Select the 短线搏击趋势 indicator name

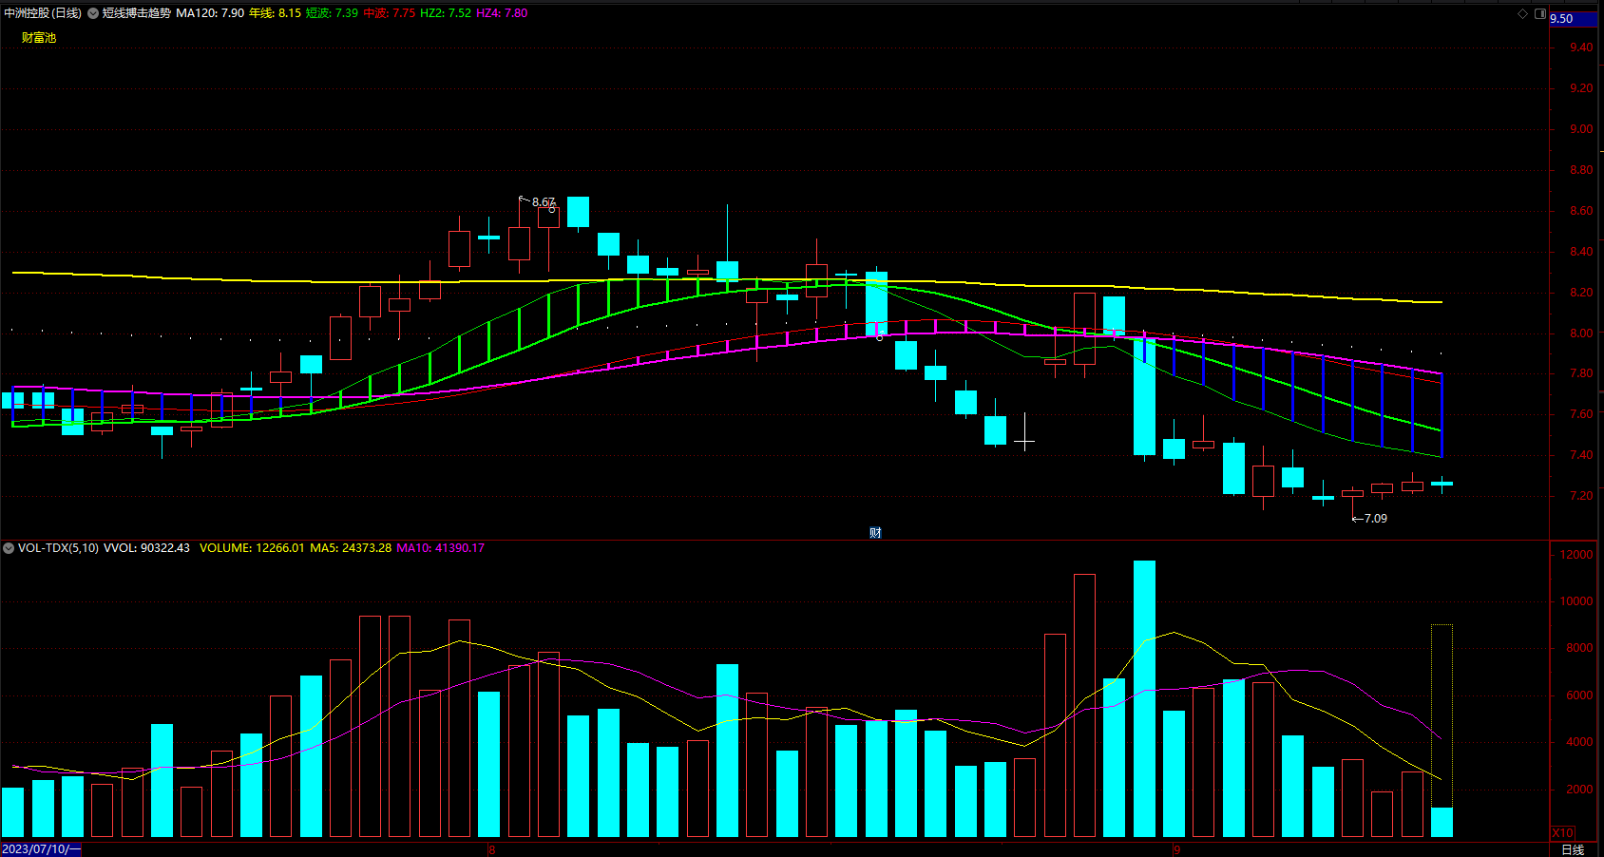pos(137,13)
